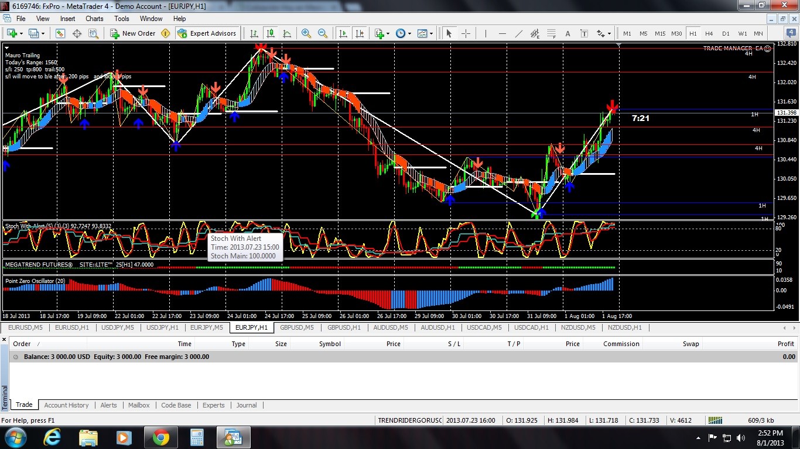
Task: Switch to the GBPUSD,H1 chart tab
Action: point(344,327)
